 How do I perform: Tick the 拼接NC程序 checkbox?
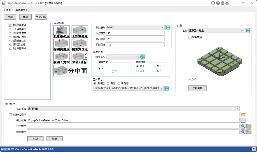click(10, 115)
